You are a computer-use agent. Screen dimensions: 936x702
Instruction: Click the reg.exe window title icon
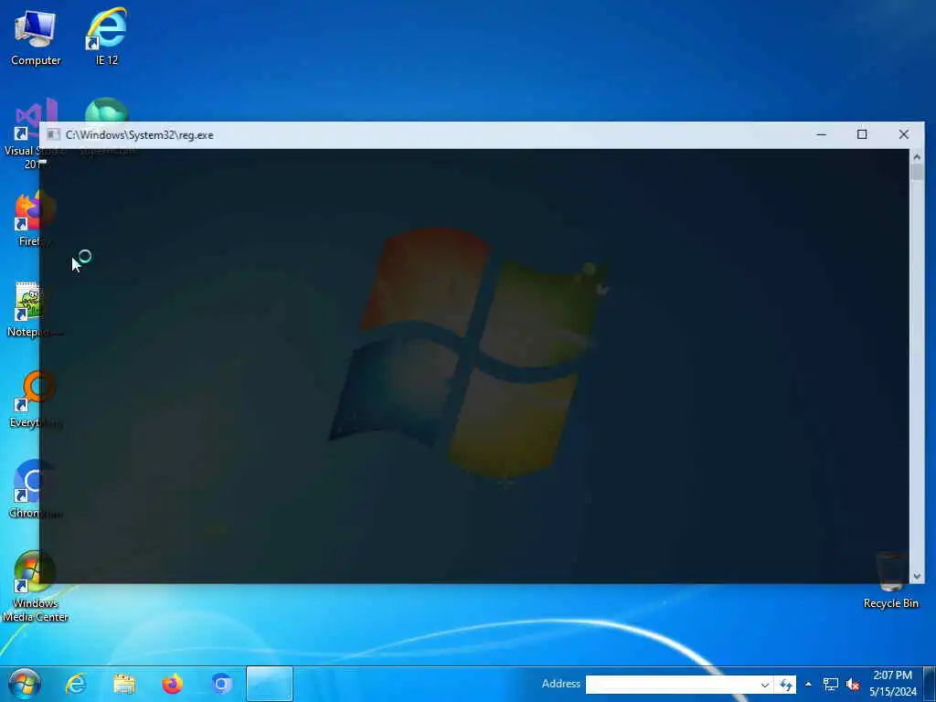[x=53, y=135]
